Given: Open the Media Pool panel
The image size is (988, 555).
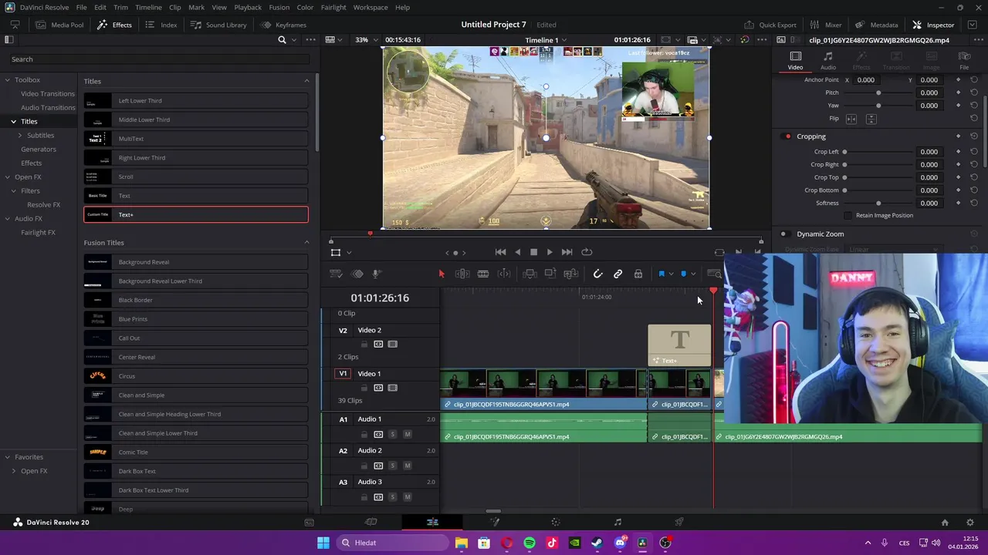Looking at the screenshot, I should click(59, 25).
